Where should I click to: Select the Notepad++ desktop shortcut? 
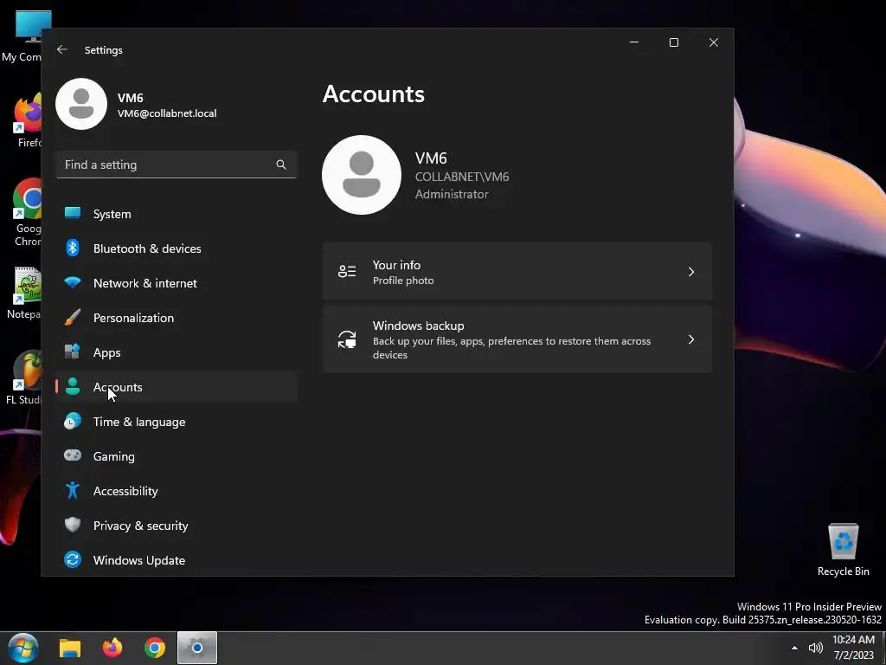click(x=25, y=293)
